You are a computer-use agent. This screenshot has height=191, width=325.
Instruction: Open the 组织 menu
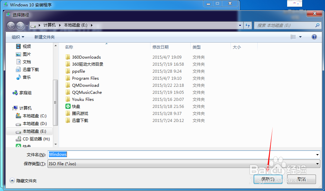click(18, 37)
